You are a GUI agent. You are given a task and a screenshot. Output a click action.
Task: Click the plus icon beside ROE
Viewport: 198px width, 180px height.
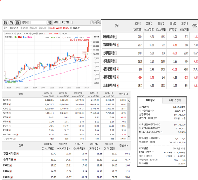tap(10, 165)
